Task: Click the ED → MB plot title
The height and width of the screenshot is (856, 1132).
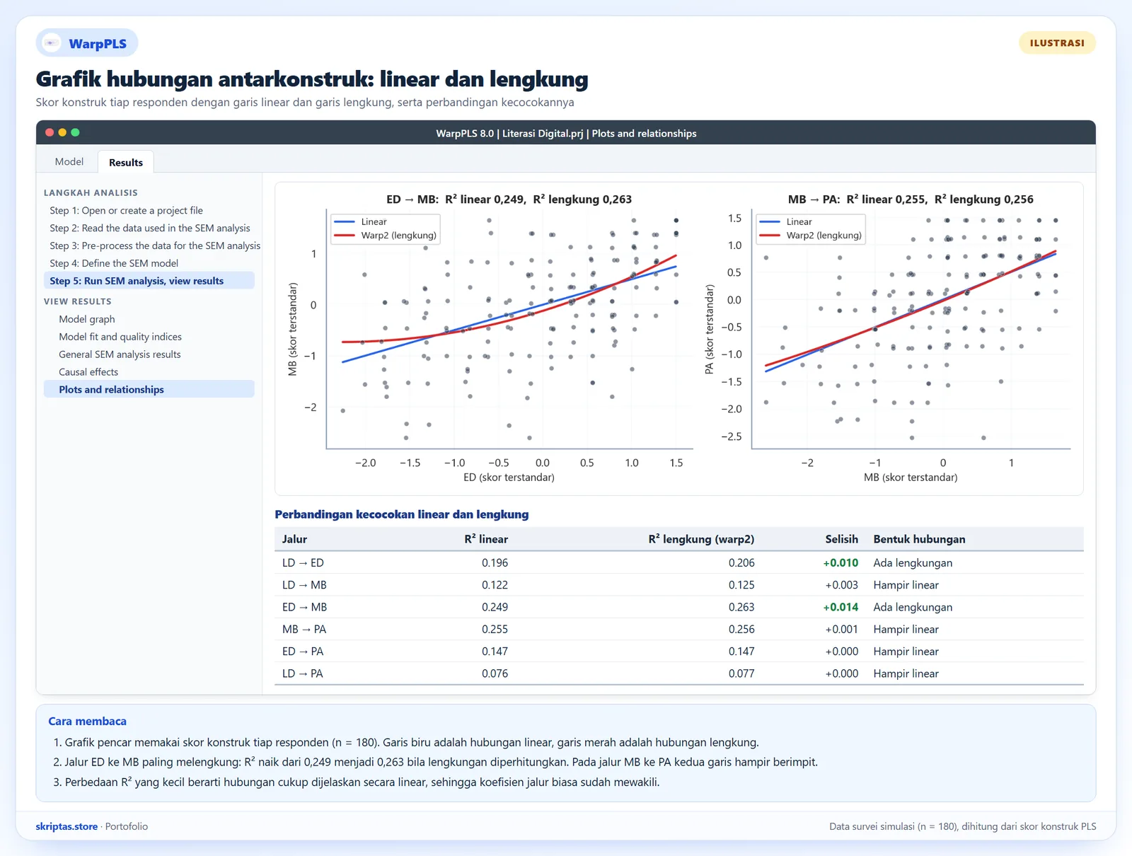Action: click(x=509, y=199)
